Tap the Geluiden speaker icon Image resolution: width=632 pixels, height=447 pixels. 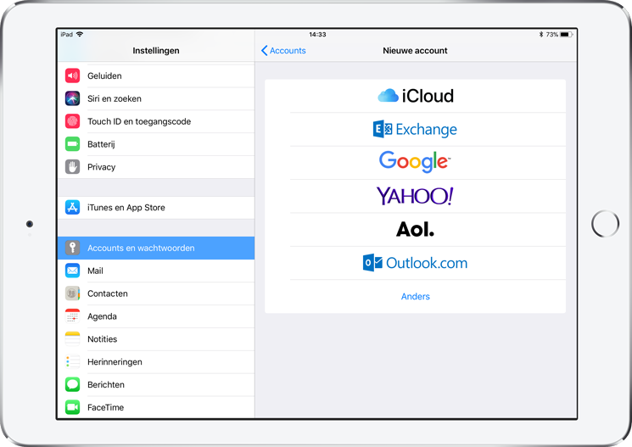coord(73,75)
